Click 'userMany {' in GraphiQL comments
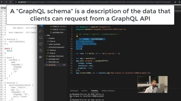The height and width of the screenshot is (101, 181). [x=14, y=60]
